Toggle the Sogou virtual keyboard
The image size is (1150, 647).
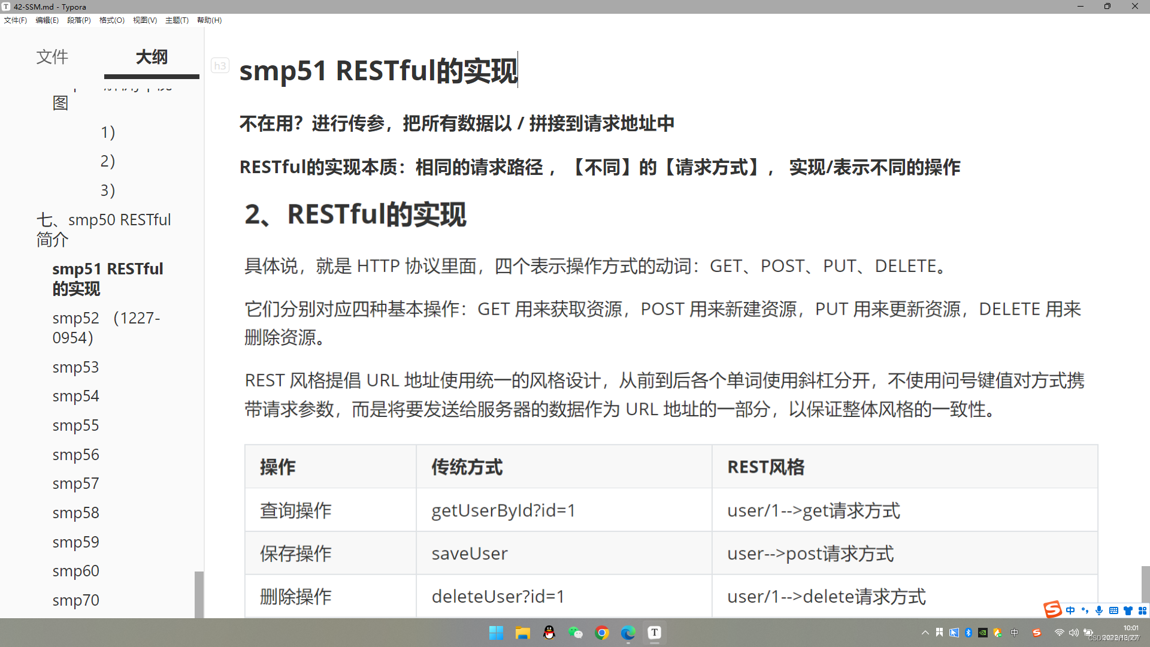1113,610
